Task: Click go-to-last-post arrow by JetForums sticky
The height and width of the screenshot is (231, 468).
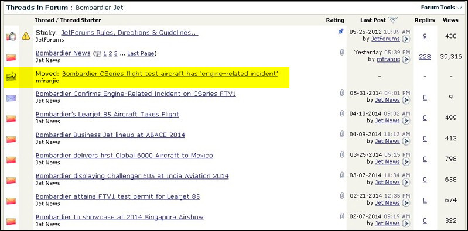Action: click(406, 39)
